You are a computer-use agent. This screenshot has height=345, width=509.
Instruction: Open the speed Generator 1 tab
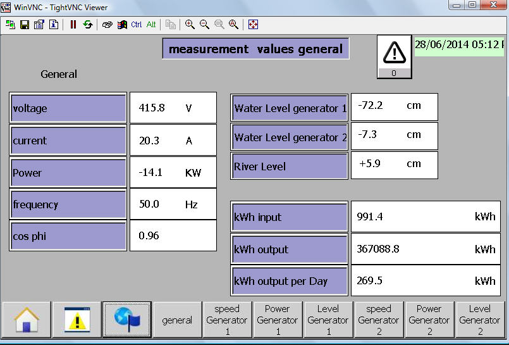click(227, 320)
